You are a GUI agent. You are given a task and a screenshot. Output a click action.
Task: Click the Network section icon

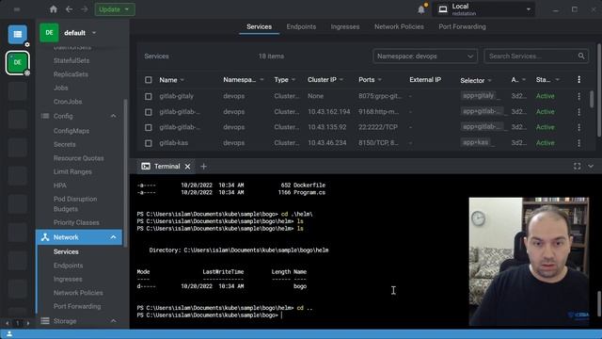pyautogui.click(x=45, y=237)
